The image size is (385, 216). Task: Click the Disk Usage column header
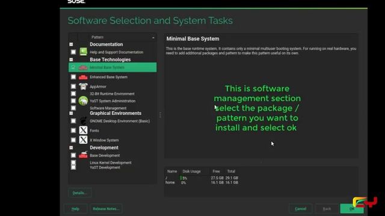click(191, 171)
